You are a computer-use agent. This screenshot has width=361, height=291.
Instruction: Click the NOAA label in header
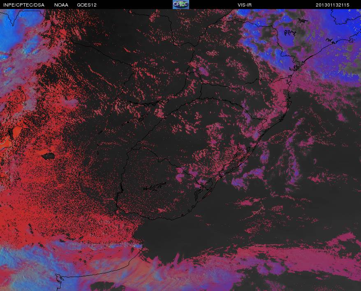(61, 5)
